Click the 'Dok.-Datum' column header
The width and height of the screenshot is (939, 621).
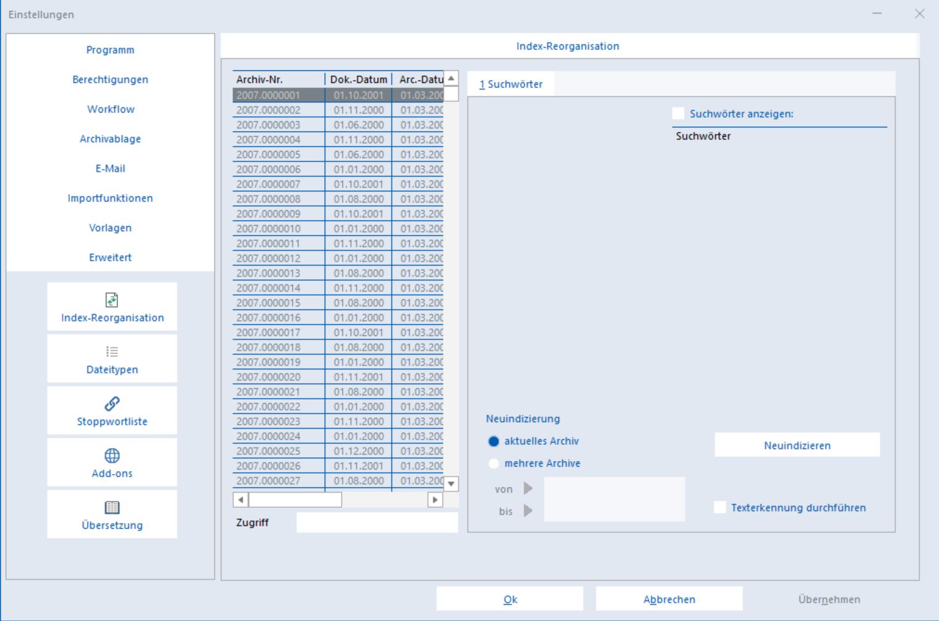[359, 79]
